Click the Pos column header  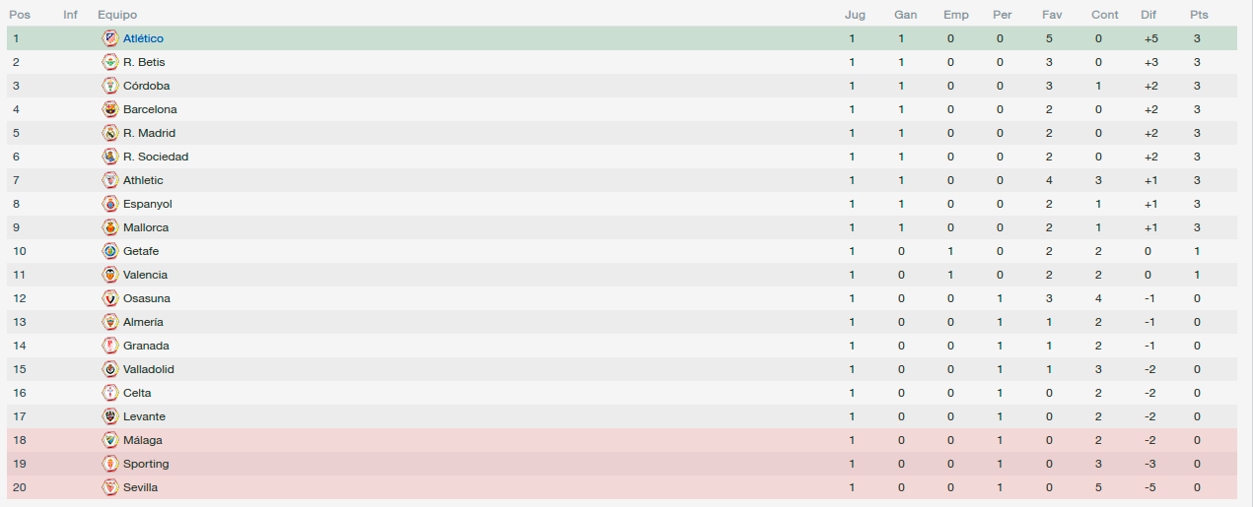(19, 15)
